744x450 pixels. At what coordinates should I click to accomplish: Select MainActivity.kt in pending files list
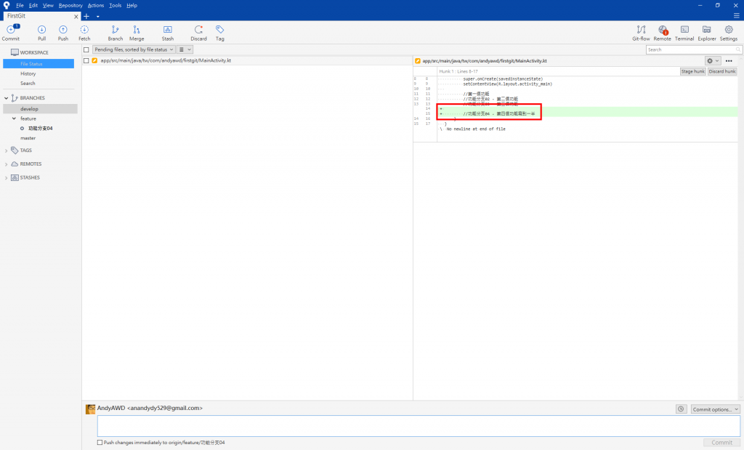pyautogui.click(x=247, y=61)
